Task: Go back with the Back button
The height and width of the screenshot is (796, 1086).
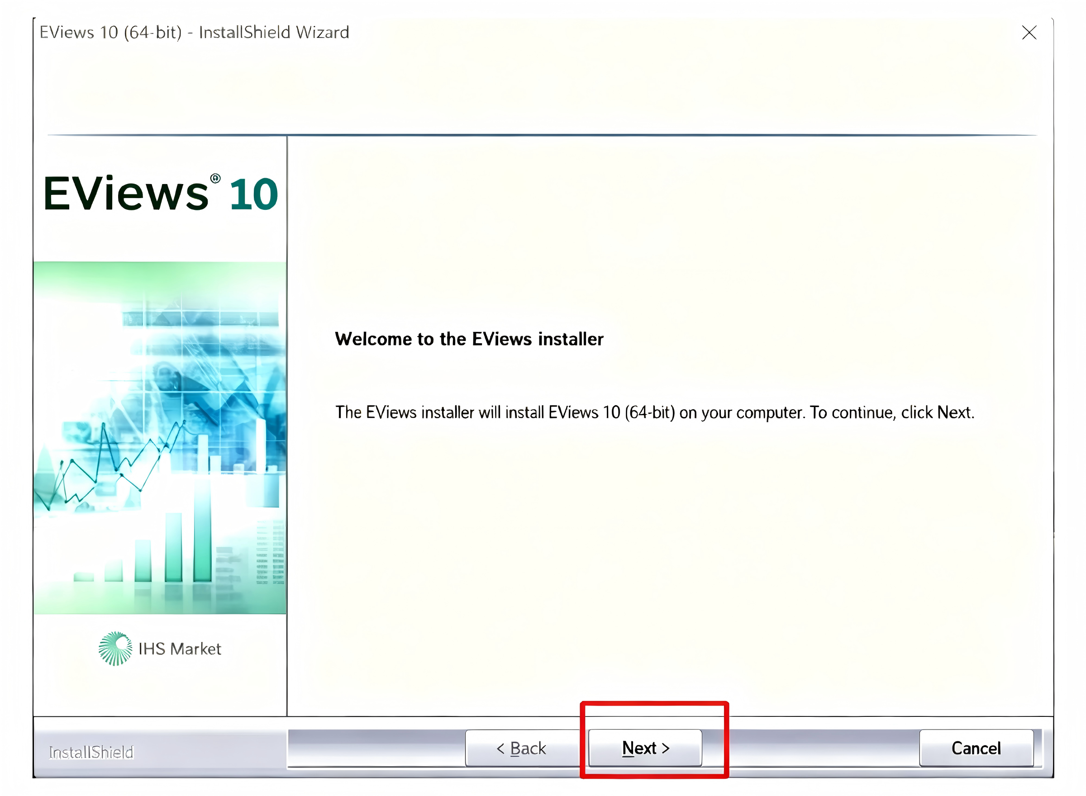Action: coord(522,748)
